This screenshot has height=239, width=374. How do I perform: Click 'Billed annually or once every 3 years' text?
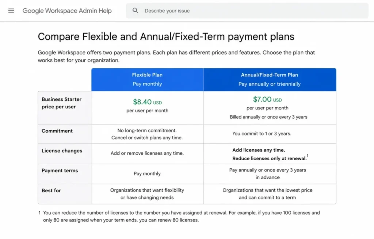pyautogui.click(x=268, y=117)
